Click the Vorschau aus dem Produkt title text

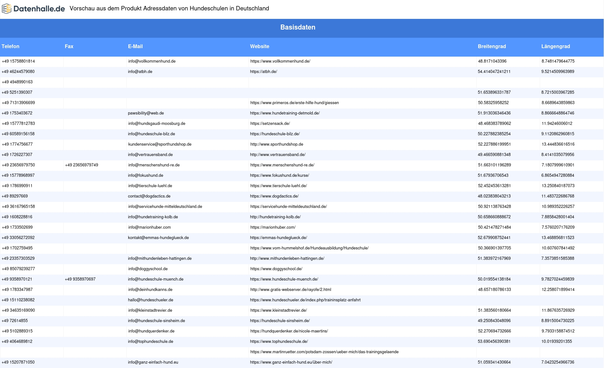coord(169,8)
